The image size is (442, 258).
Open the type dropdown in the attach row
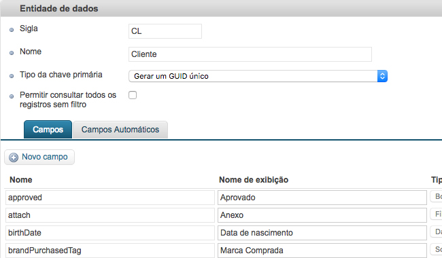(436, 214)
